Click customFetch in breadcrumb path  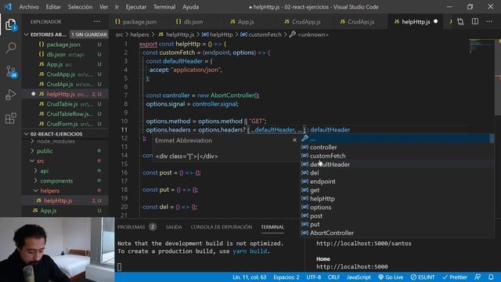pos(265,34)
